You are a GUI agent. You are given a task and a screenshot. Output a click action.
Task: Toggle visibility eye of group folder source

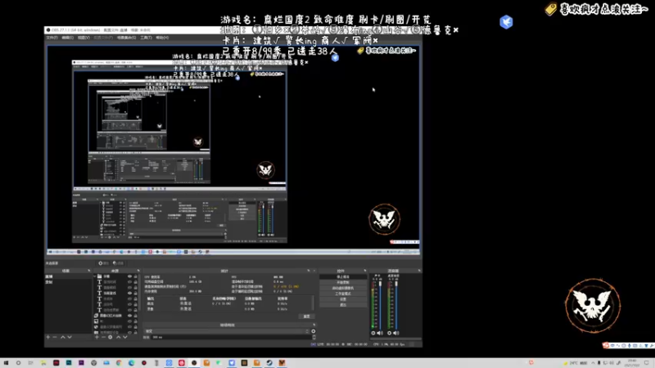coord(129,276)
